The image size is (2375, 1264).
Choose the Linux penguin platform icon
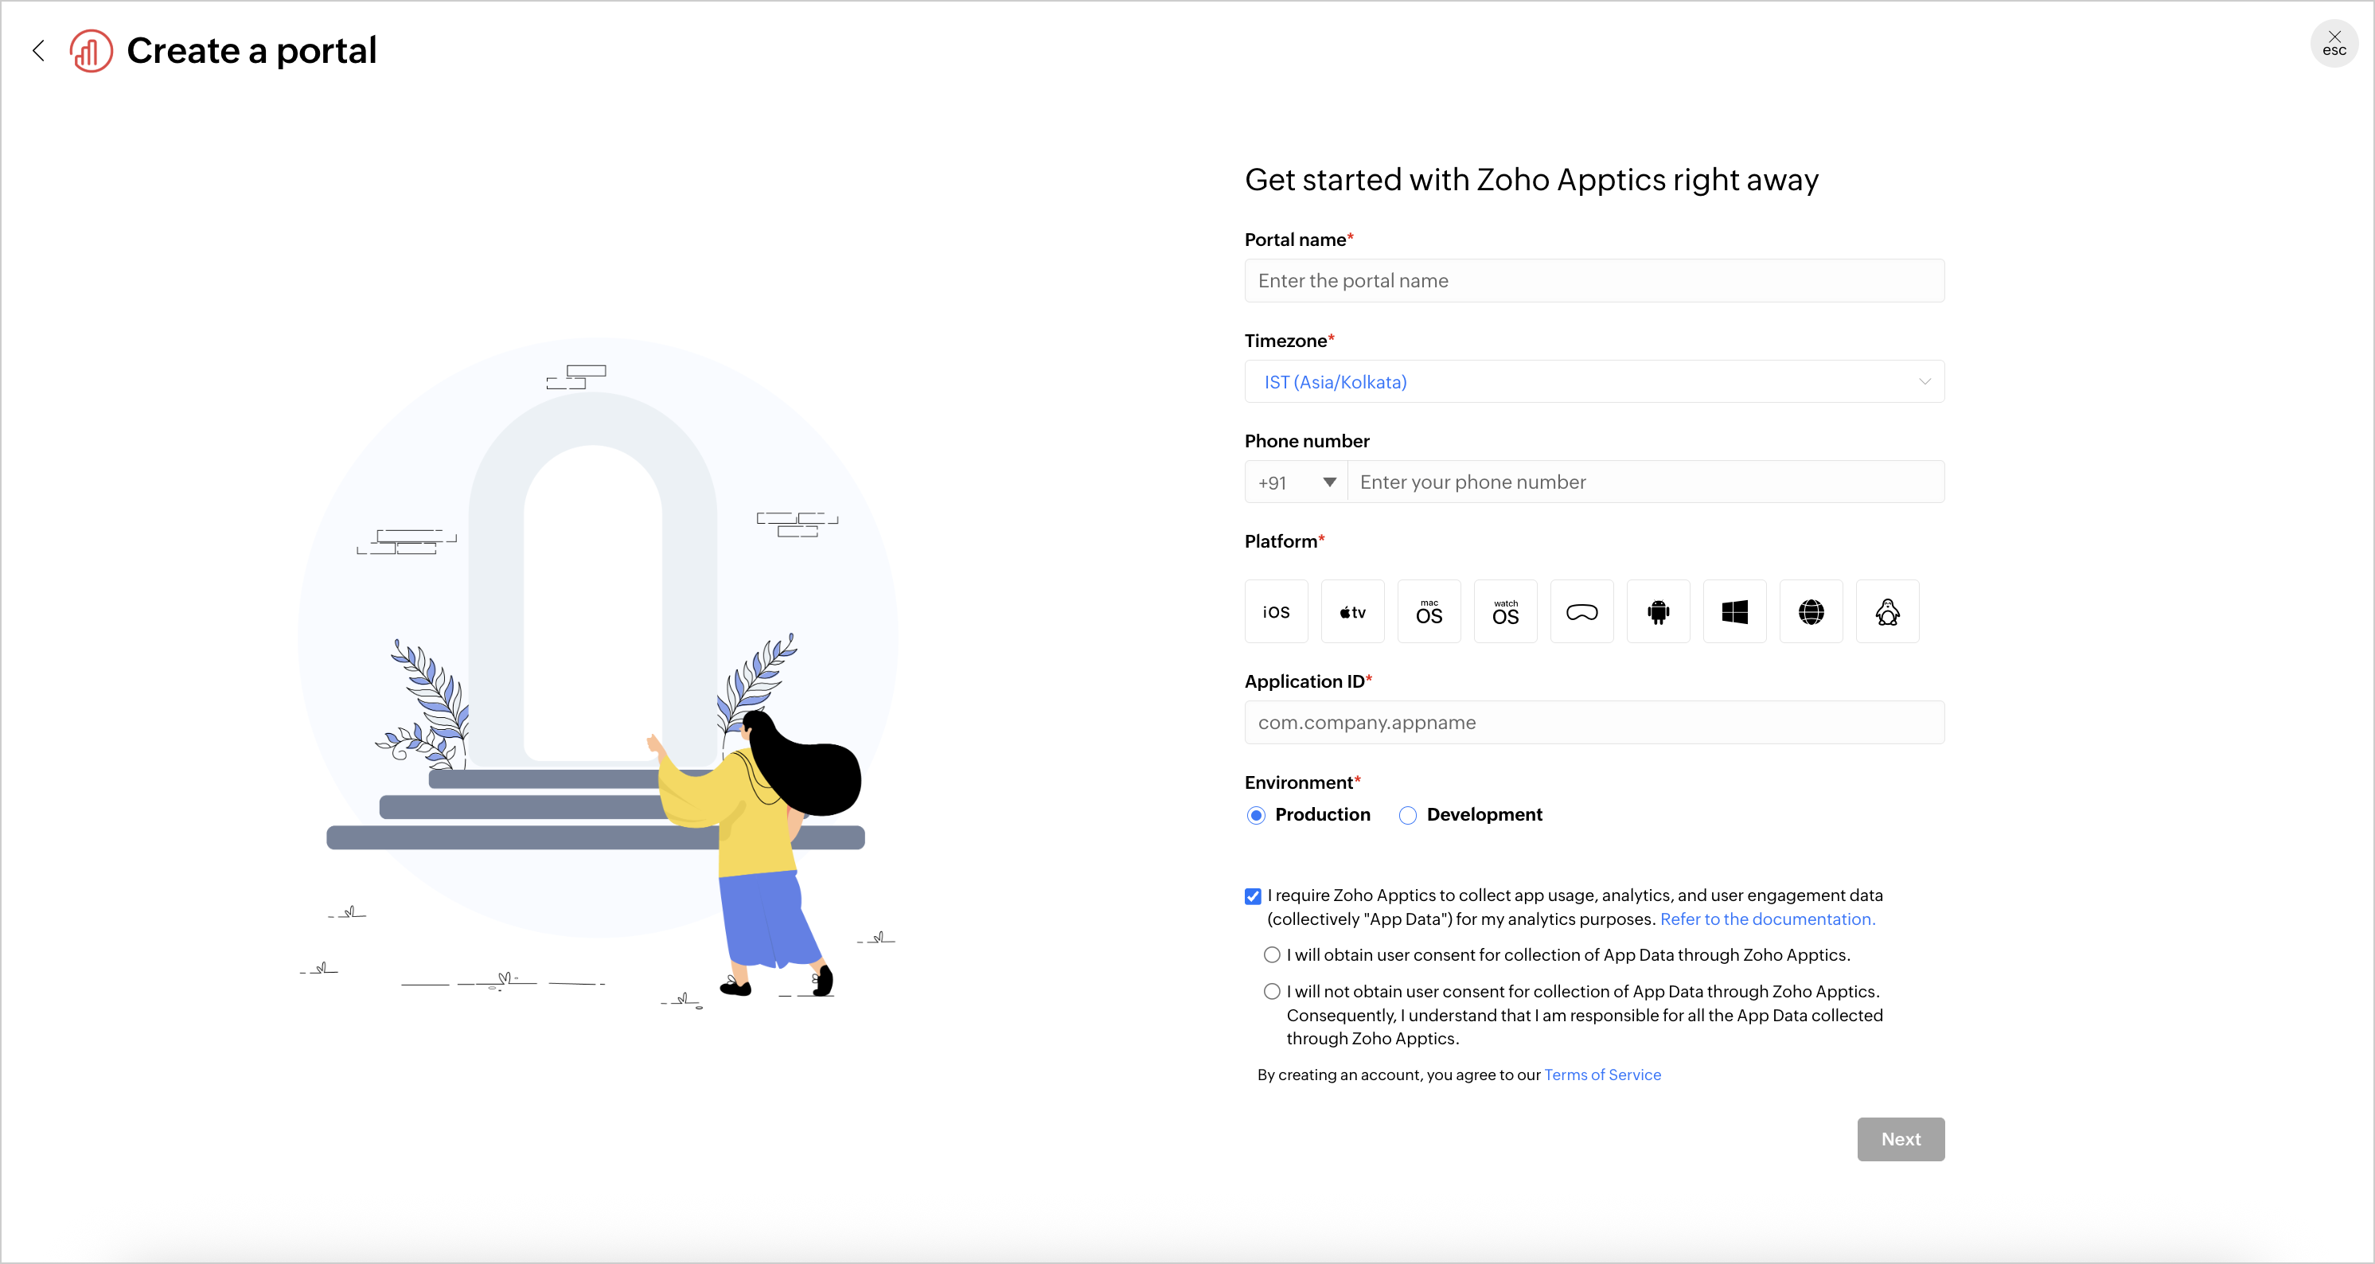pos(1887,611)
